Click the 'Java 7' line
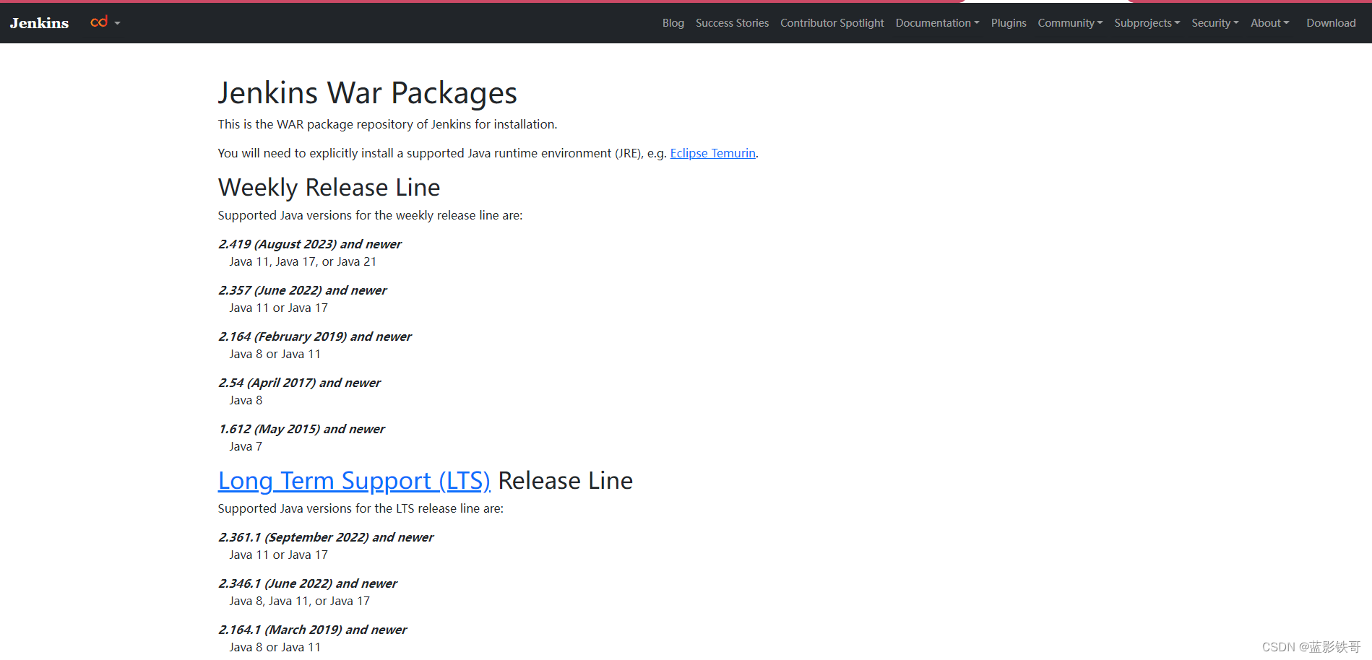 246,446
